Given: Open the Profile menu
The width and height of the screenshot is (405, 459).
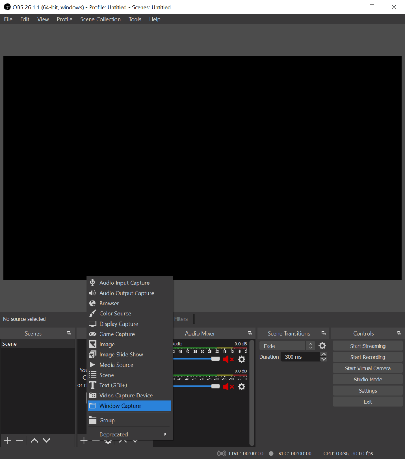Looking at the screenshot, I should click(x=65, y=19).
